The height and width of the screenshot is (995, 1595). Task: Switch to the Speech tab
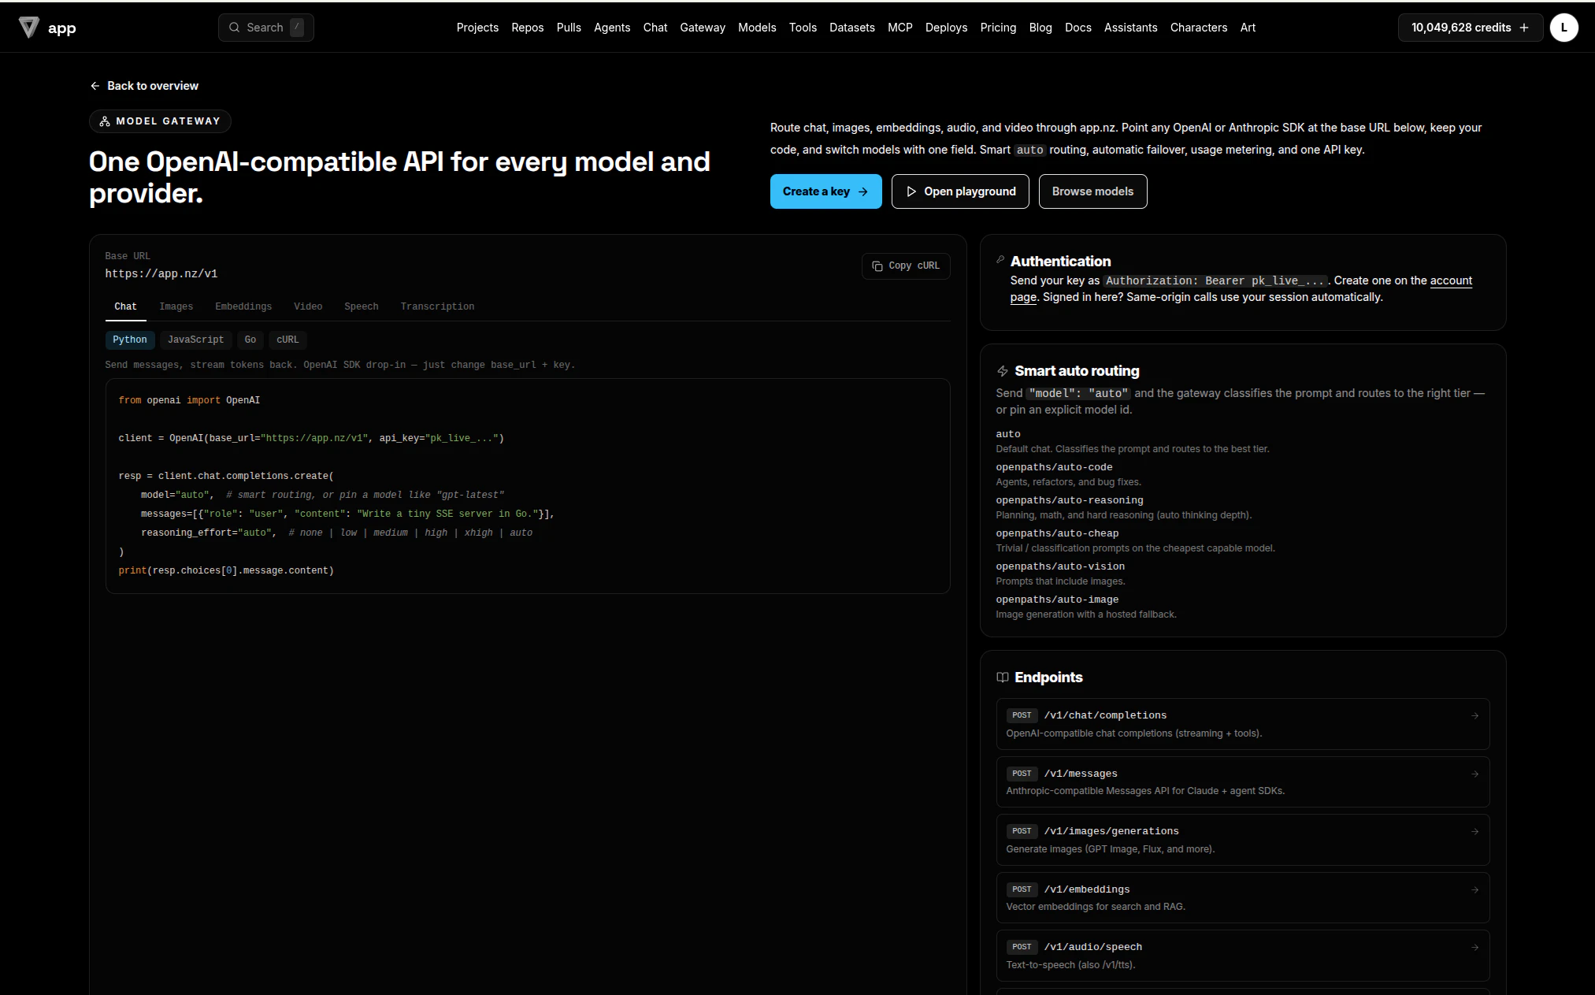(362, 306)
